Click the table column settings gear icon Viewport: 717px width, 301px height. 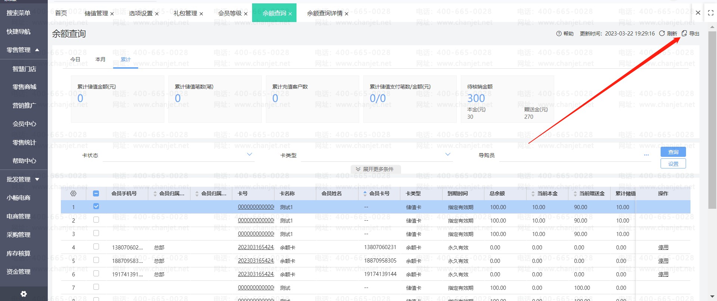click(x=73, y=193)
